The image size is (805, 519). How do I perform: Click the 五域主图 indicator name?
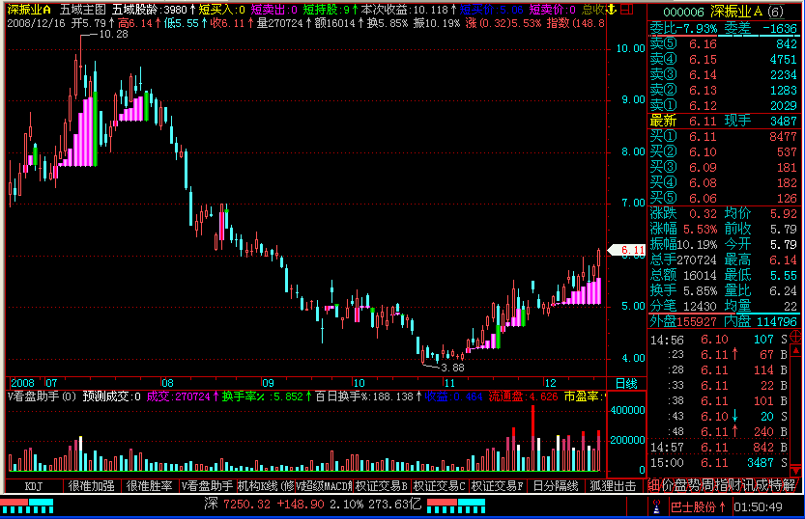(82, 10)
